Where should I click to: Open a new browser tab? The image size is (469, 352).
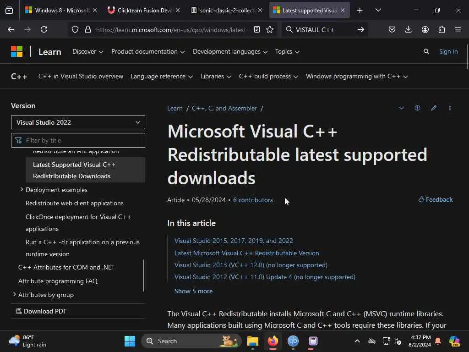tap(360, 11)
